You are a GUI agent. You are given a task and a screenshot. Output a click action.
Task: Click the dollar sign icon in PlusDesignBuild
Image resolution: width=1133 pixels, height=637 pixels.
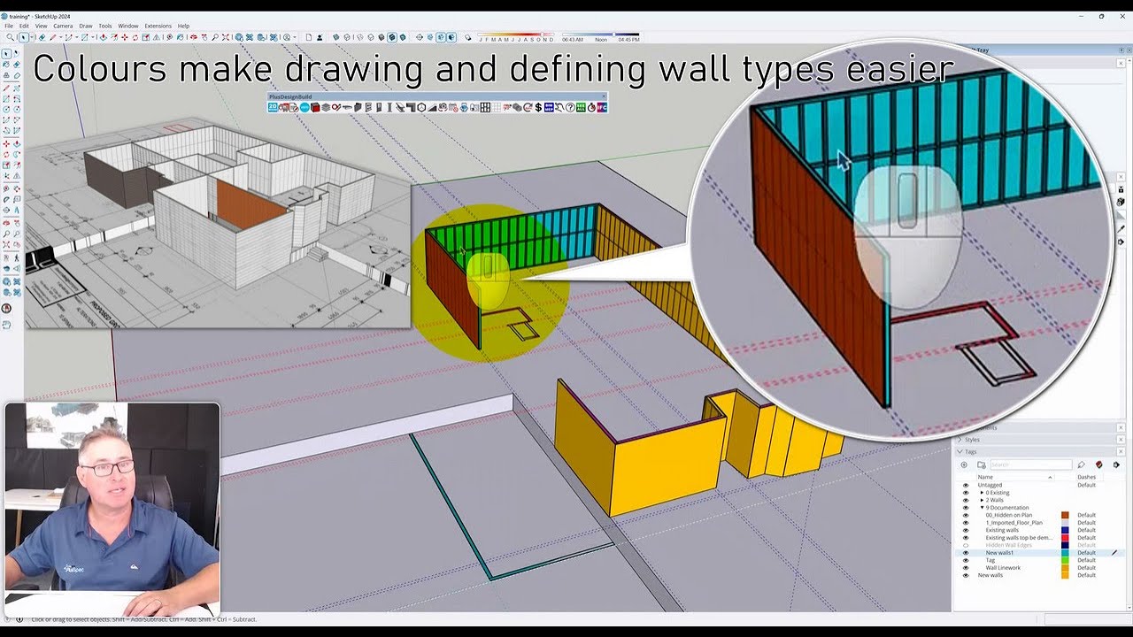coord(539,107)
